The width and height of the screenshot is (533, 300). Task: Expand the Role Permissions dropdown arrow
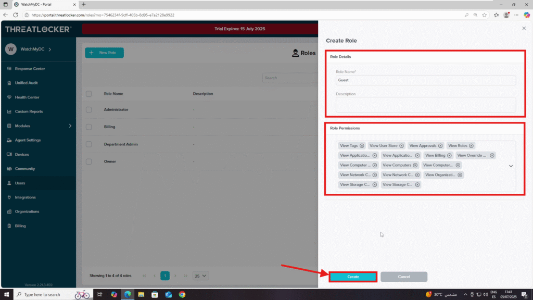511,166
